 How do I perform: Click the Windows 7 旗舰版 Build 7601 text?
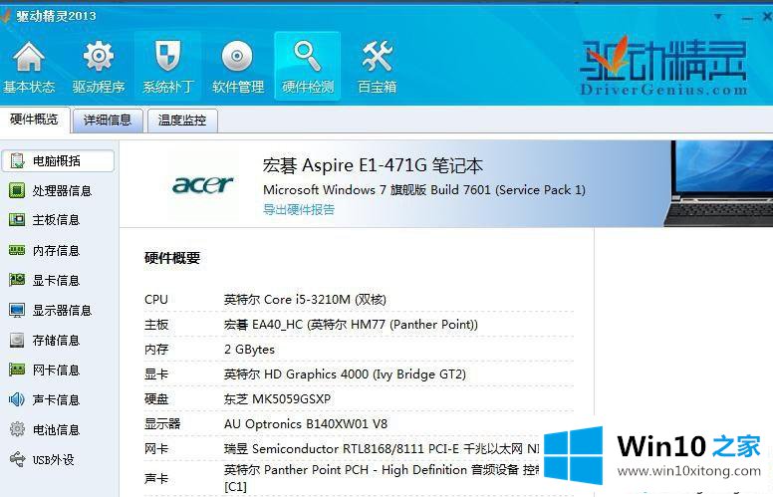pos(424,190)
